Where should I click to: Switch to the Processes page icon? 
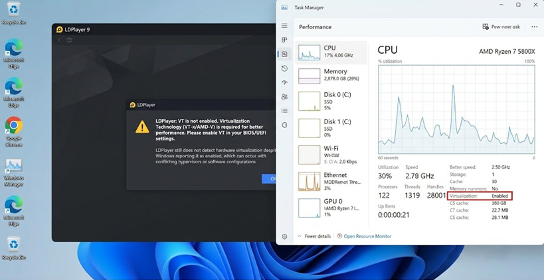[284, 40]
